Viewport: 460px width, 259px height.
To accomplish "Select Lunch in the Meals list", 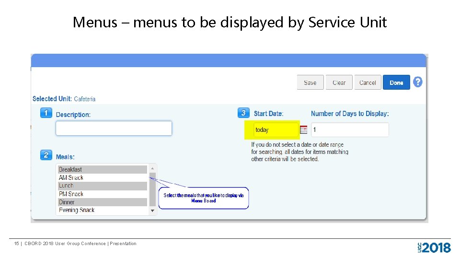I will point(103,186).
